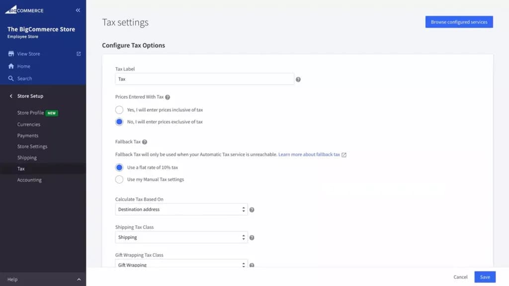Click the Tax Label input field
The width and height of the screenshot is (509, 286).
click(x=204, y=79)
